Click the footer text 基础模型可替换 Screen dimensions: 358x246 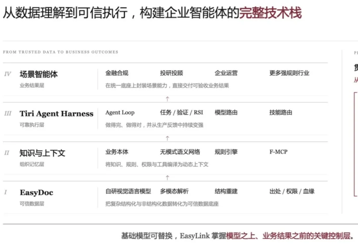point(147,236)
